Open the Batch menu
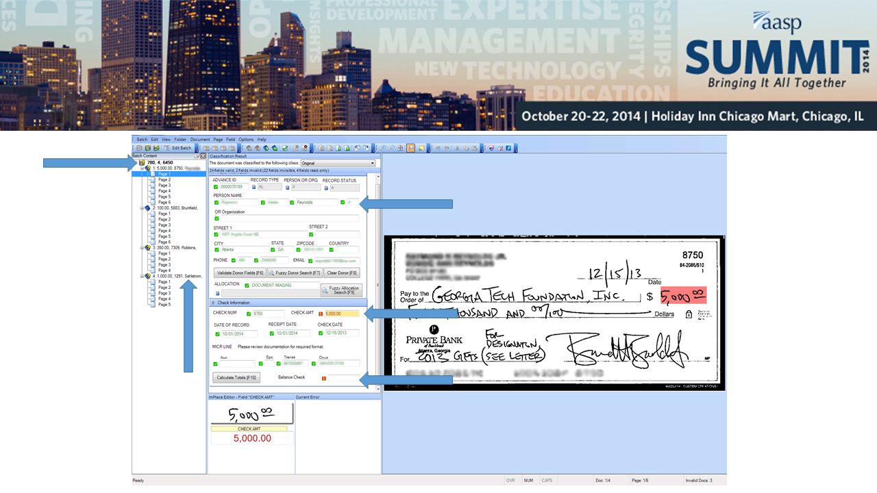This screenshot has height=493, width=877. [142, 139]
